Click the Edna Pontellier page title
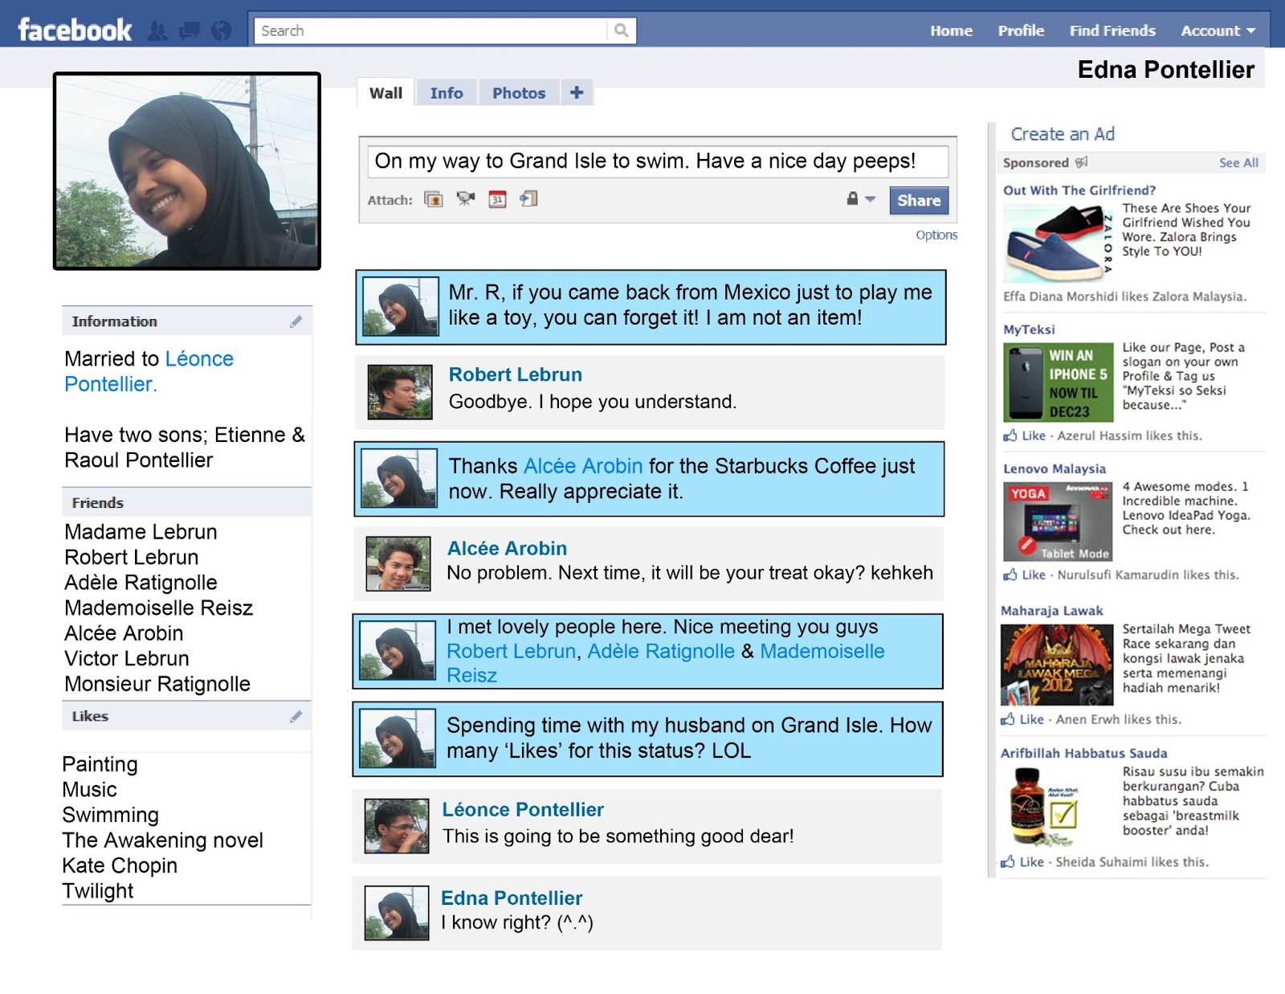The width and height of the screenshot is (1285, 994). point(1165,70)
